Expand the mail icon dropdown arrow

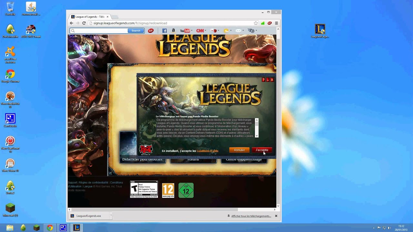243,31
